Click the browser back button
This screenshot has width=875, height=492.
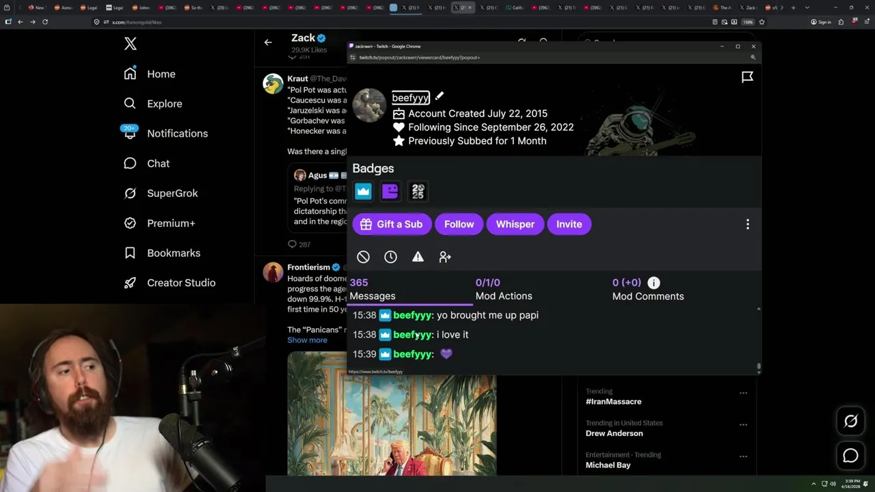point(21,22)
